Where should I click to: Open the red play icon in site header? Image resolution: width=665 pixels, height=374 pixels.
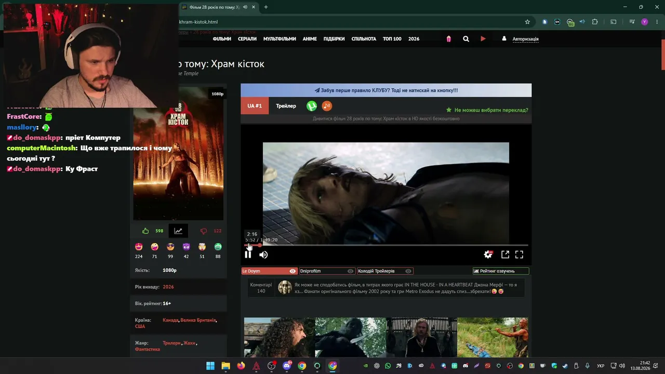483,39
